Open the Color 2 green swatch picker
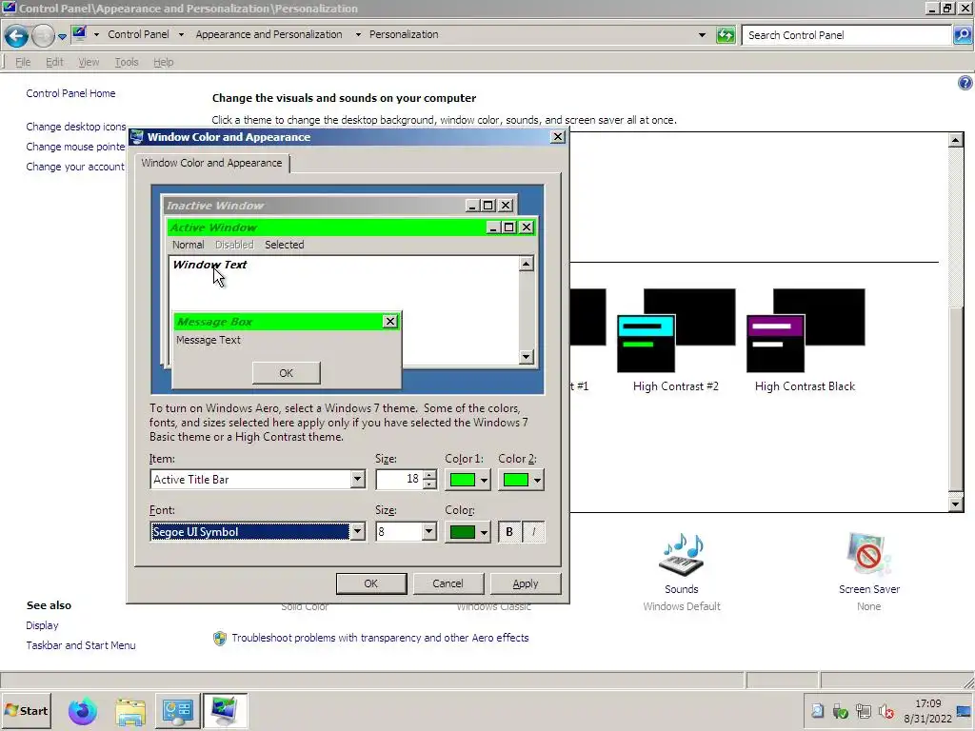Viewport: 975px width, 731px height. pyautogui.click(x=521, y=480)
